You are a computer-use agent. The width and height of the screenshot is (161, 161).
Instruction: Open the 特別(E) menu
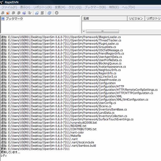(114, 7)
